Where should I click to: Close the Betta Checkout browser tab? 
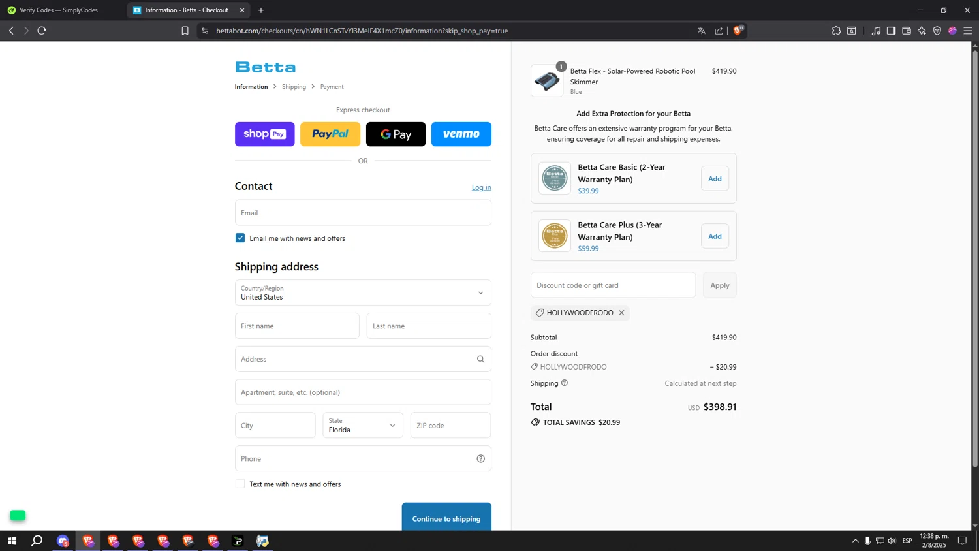242,10
